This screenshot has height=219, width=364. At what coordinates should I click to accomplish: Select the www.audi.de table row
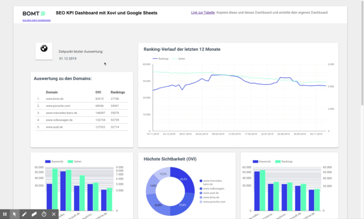[x=82, y=127]
